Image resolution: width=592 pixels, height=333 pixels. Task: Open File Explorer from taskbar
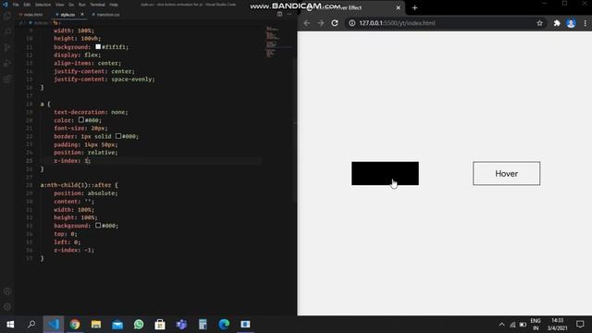pos(96,324)
